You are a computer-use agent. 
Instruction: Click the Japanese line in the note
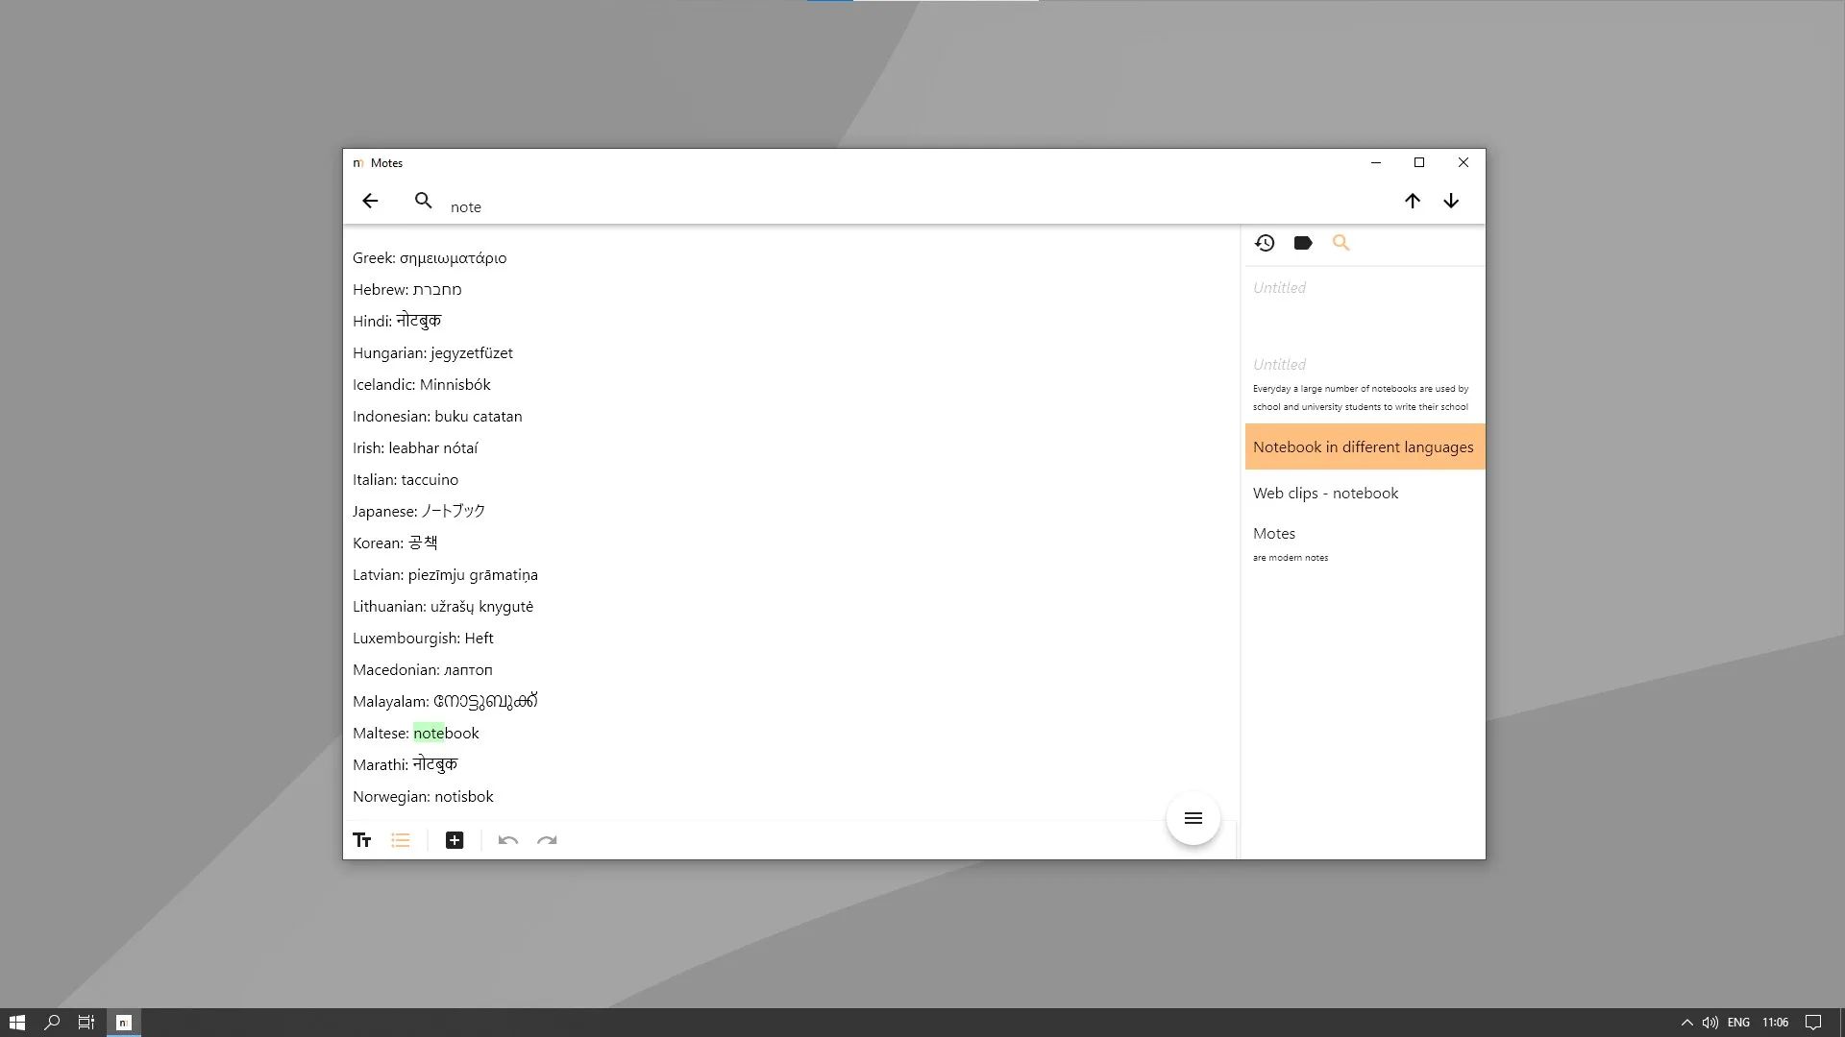coord(419,511)
